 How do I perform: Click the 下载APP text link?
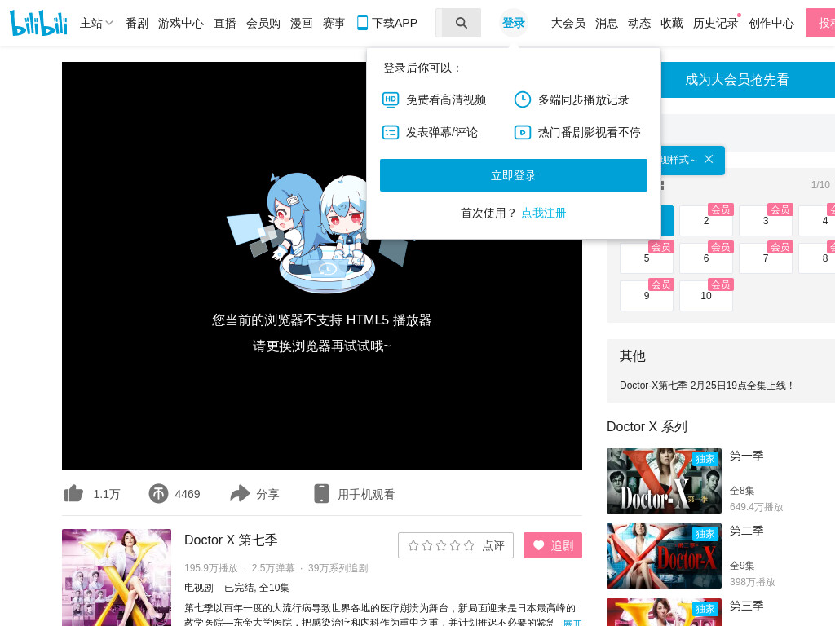point(395,23)
